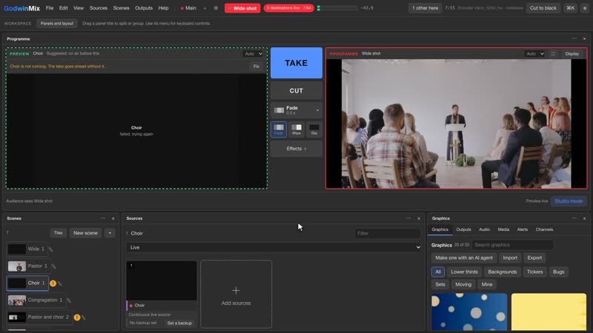Viewport: 593px width, 333px height.
Task: Edit the Choir scene pencil icon
Action: pyautogui.click(x=60, y=283)
